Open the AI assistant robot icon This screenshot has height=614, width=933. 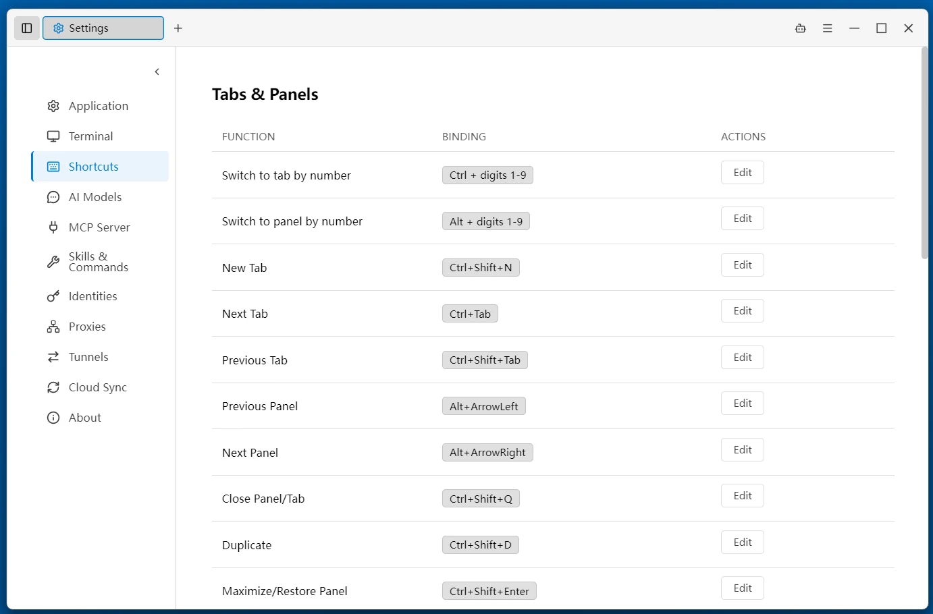pos(801,28)
